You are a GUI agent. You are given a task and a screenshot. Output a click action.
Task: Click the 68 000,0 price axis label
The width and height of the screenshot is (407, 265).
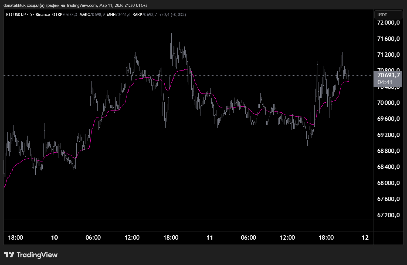point(388,183)
